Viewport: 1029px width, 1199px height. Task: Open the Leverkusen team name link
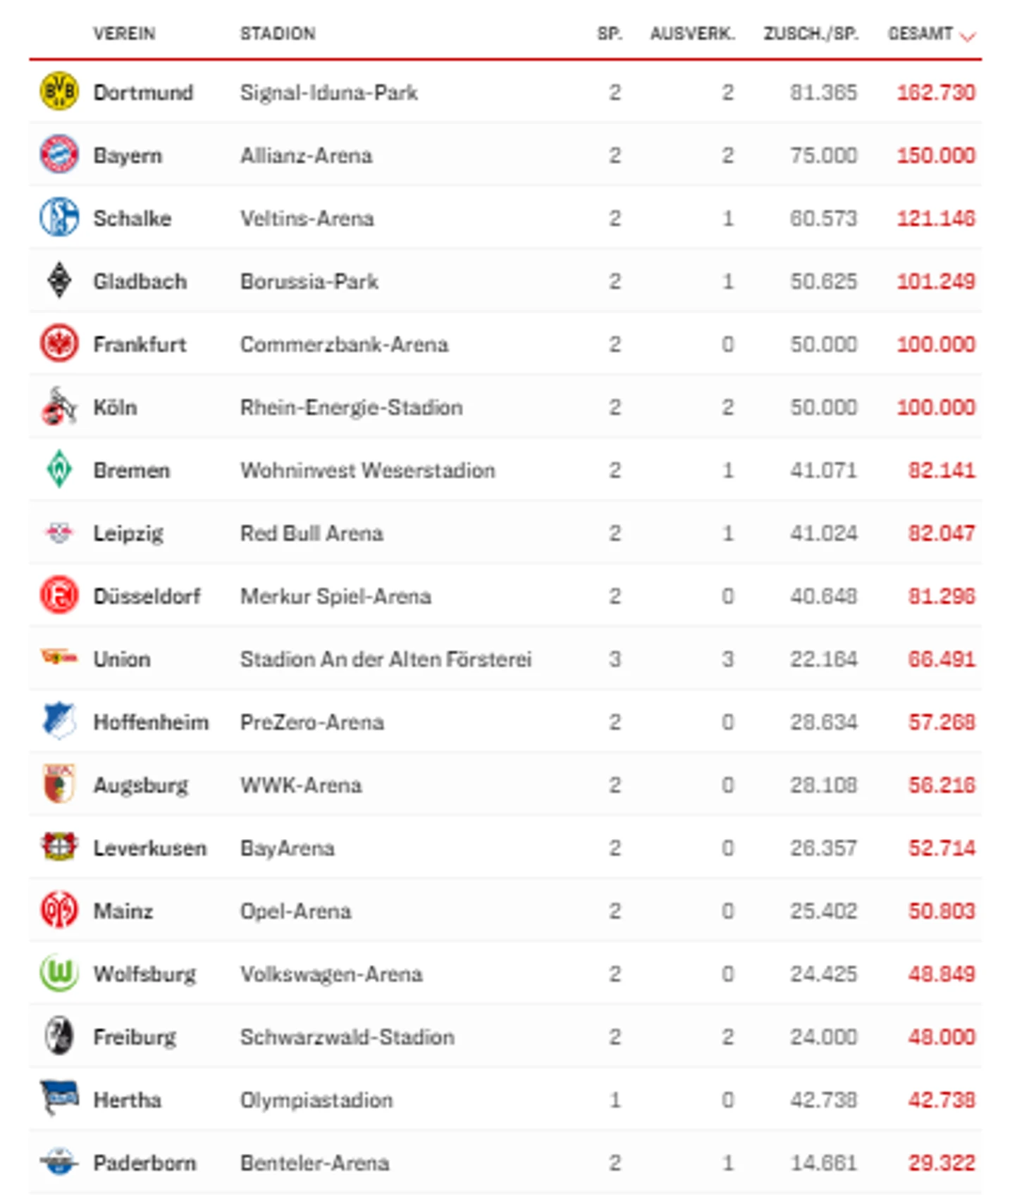[150, 848]
